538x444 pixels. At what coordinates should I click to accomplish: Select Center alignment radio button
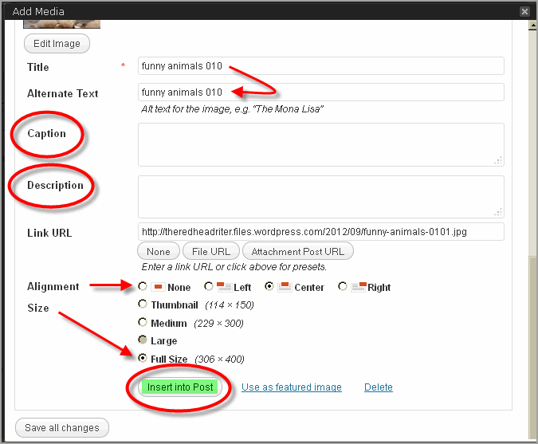[x=269, y=286]
